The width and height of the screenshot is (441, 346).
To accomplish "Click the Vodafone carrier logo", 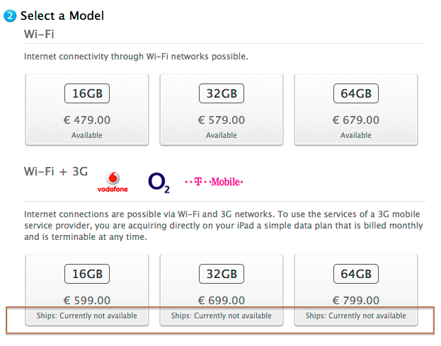I will pos(113,182).
